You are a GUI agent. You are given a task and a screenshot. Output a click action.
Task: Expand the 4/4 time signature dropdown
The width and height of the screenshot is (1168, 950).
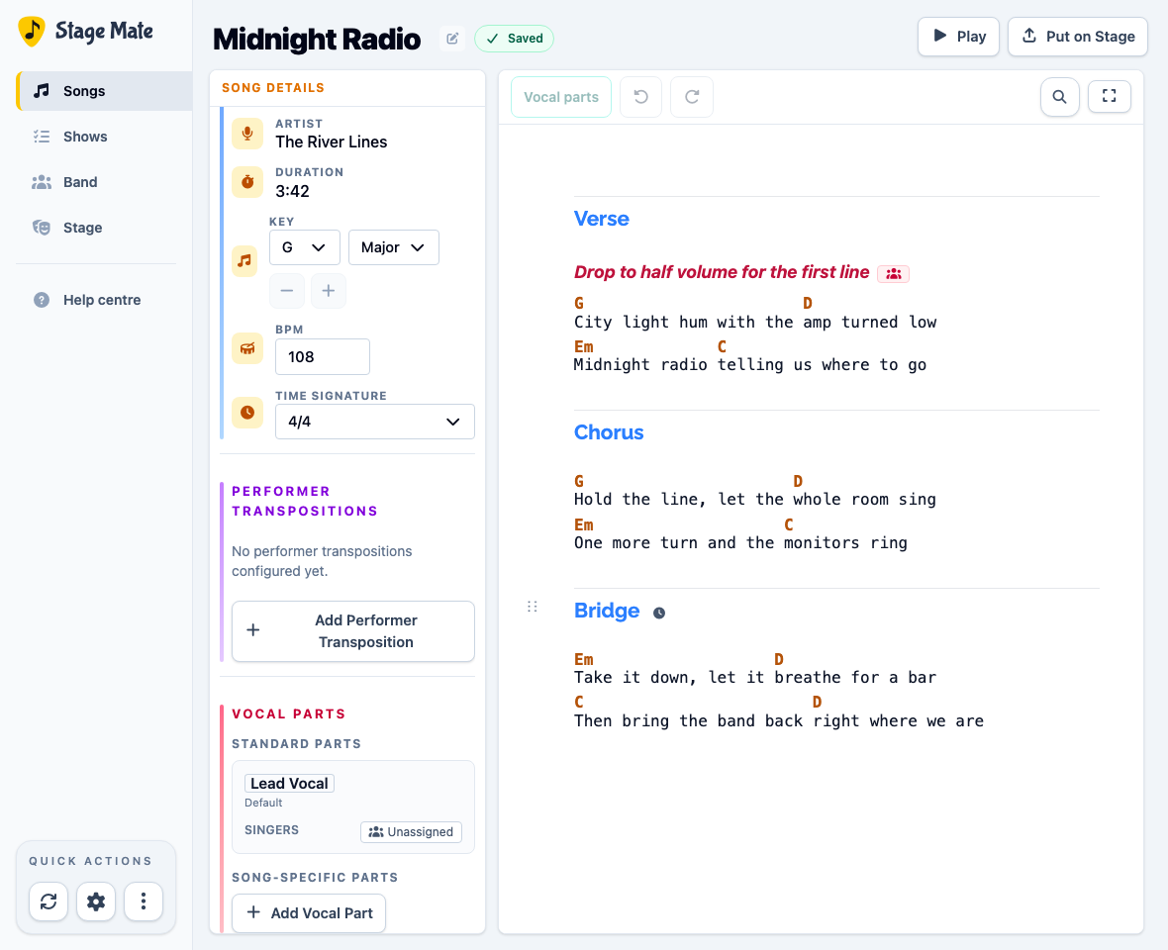[x=375, y=422]
